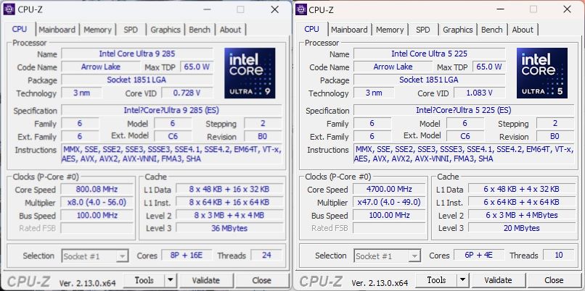Click Validate in Ultra 5 225 window
The image size is (585, 291).
[x=498, y=280]
